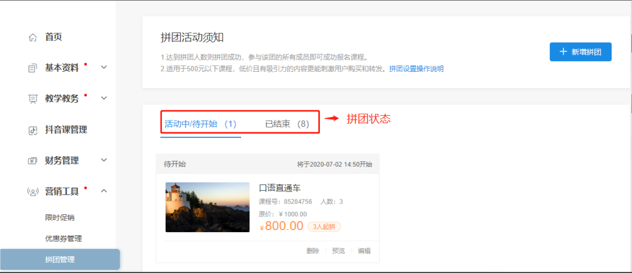Collapse the 营销工具 menu chevron
Viewport: 632px width, 273px height.
(x=104, y=191)
